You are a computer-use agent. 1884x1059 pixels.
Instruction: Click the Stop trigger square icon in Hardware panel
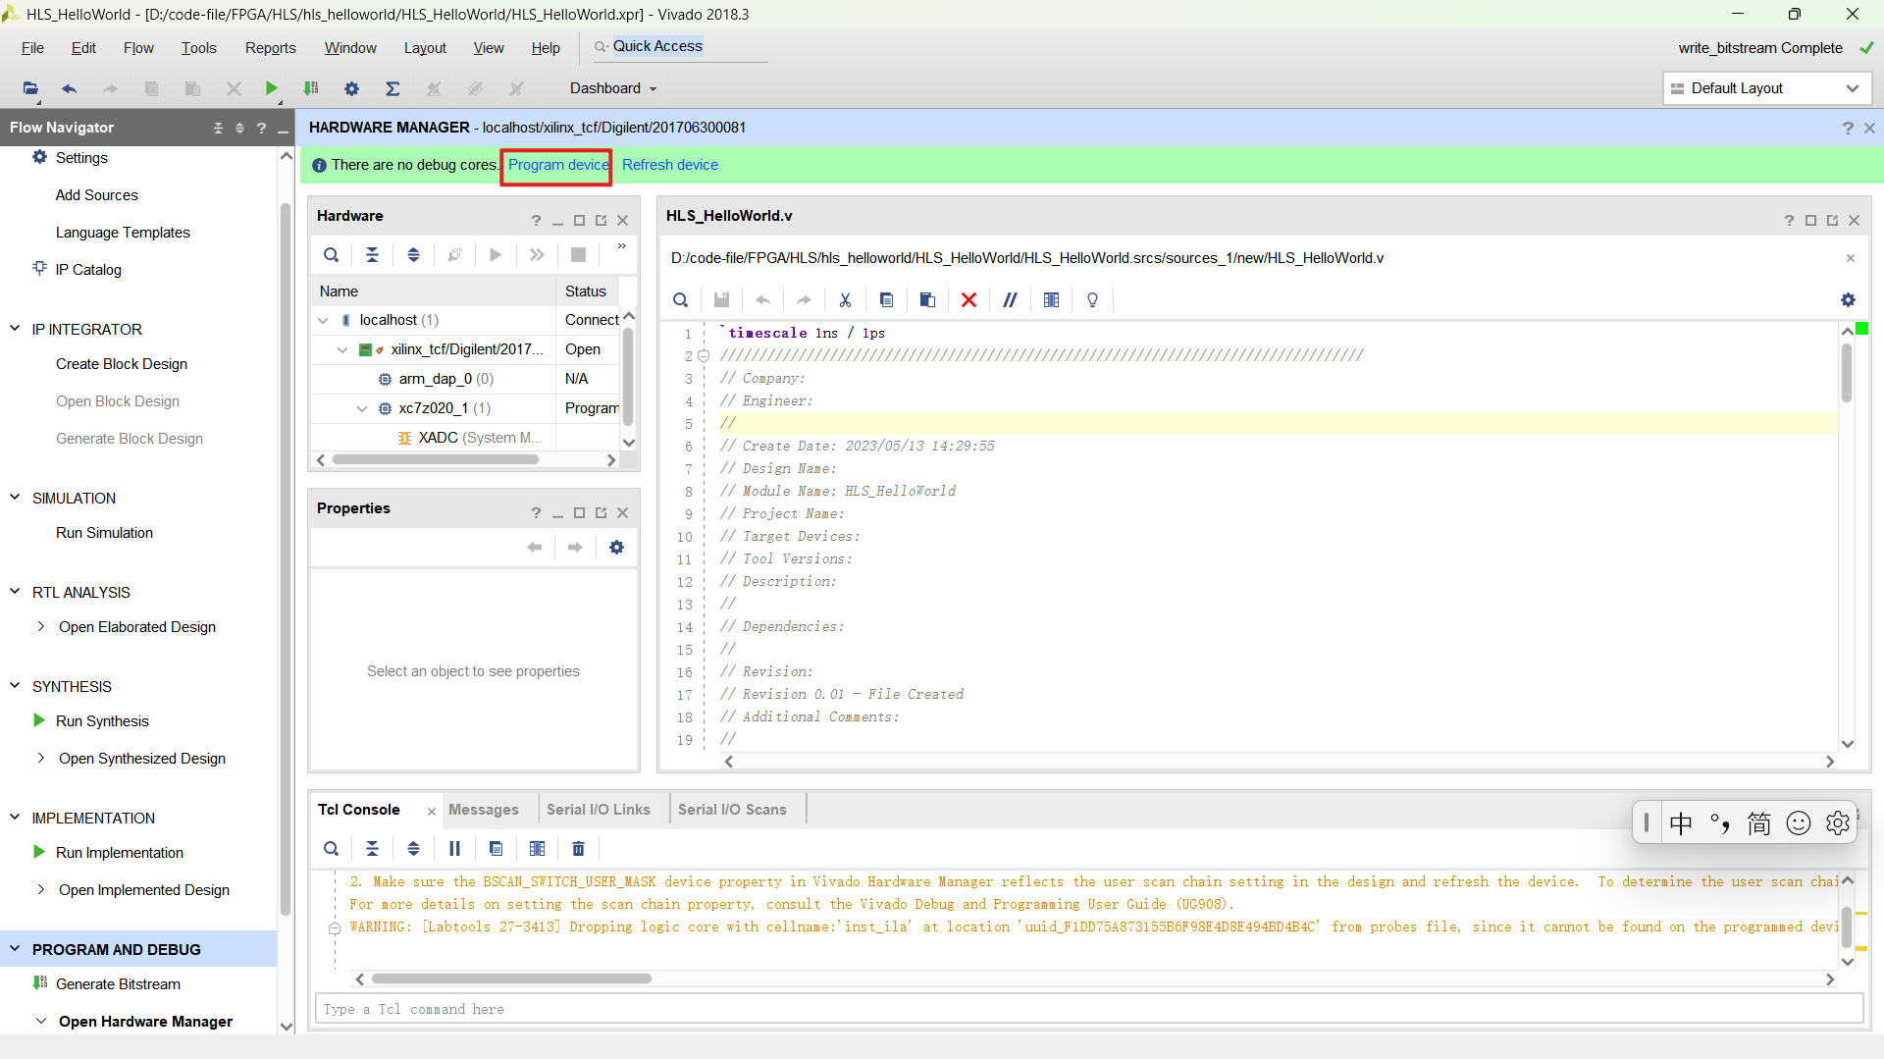click(578, 255)
